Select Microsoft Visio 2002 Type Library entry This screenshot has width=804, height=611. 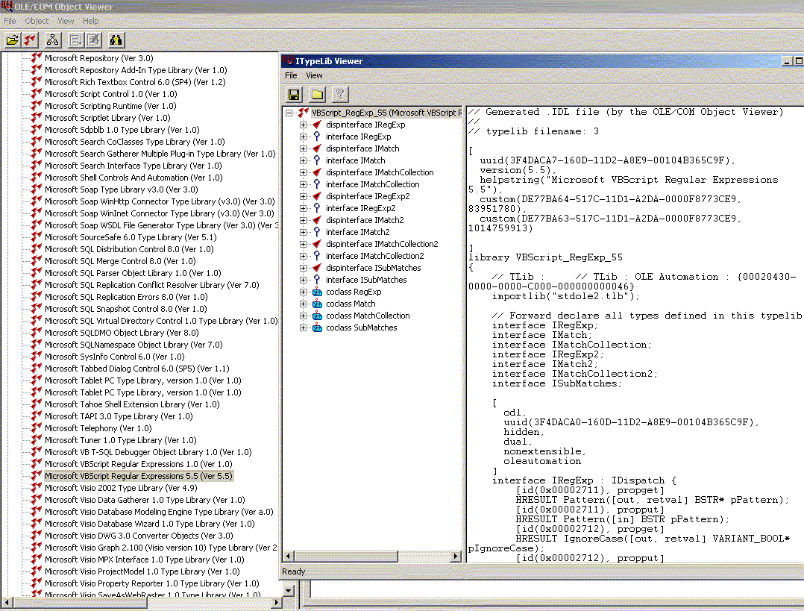click(120, 488)
